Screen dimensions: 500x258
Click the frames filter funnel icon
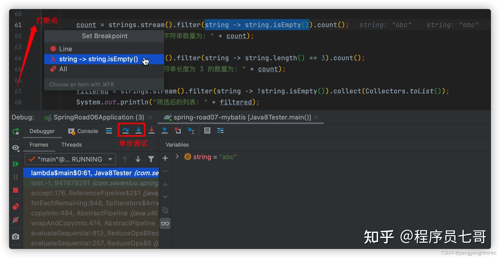pos(151,159)
